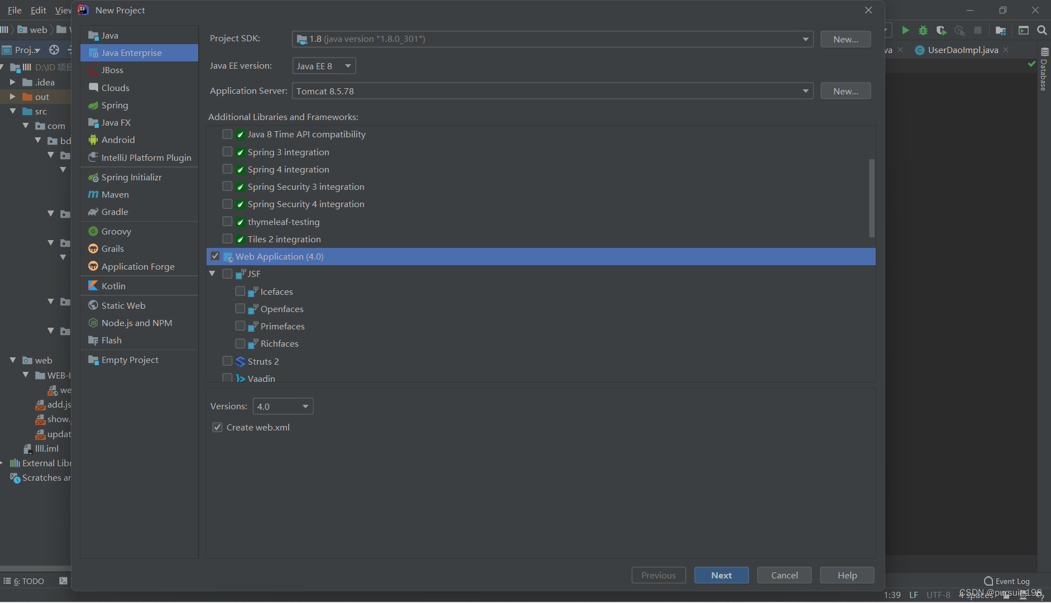Toggle Create web.xml checkbox
Image resolution: width=1051 pixels, height=603 pixels.
click(x=217, y=427)
